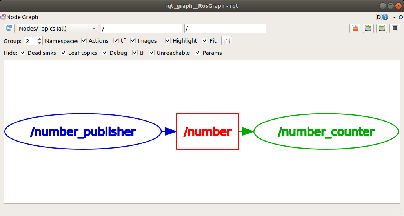The height and width of the screenshot is (216, 404).
Task: Click the Node Graph title text
Action: (x=22, y=17)
